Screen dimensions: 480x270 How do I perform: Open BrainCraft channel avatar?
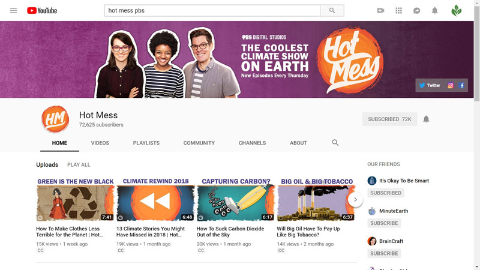[x=372, y=241]
